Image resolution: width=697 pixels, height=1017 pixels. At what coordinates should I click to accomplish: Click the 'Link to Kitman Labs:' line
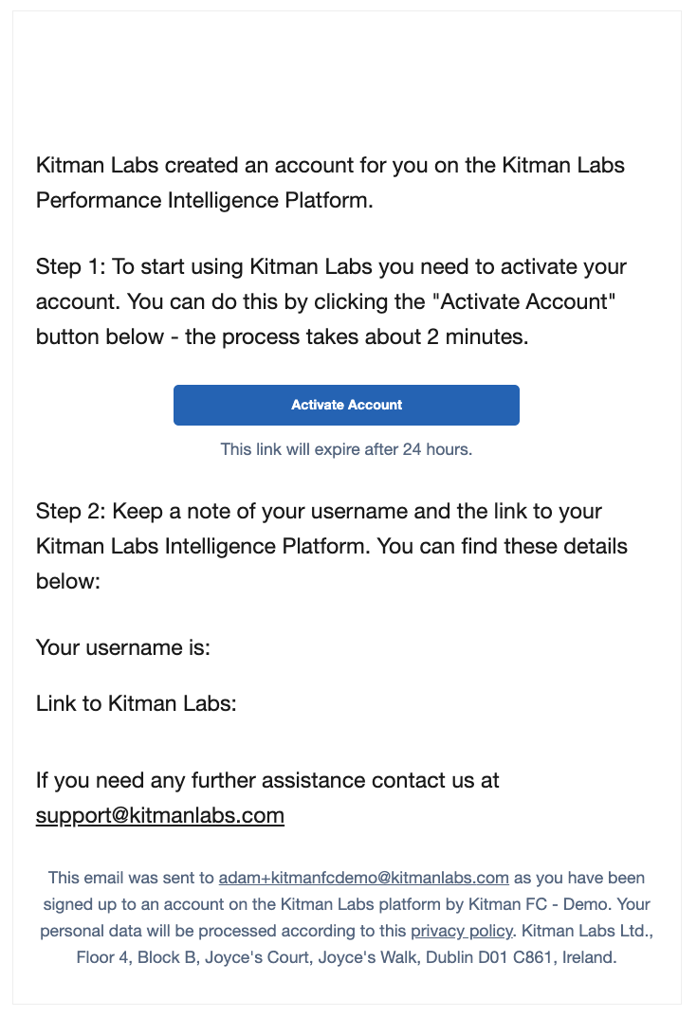click(137, 703)
